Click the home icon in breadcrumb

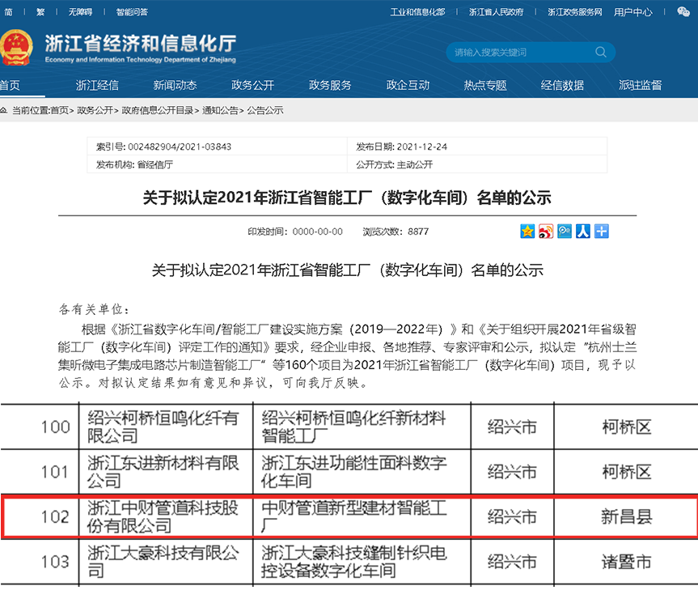click(5, 110)
